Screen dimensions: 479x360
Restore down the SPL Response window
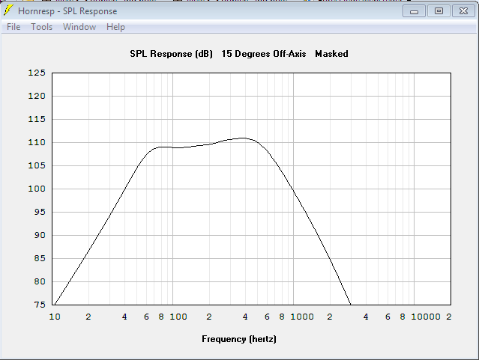point(439,11)
